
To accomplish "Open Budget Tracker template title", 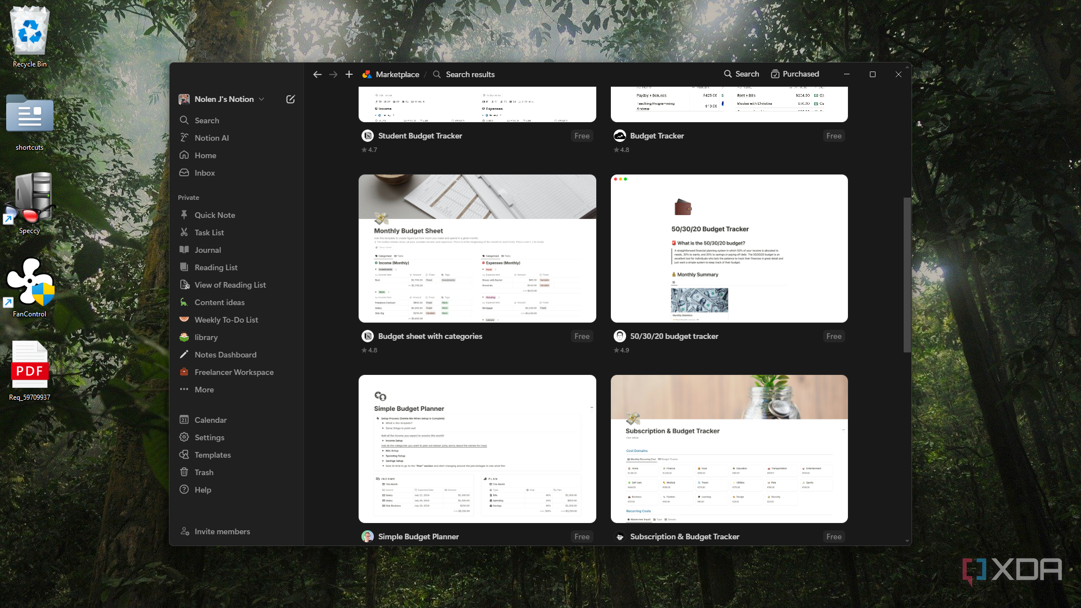I will [657, 136].
